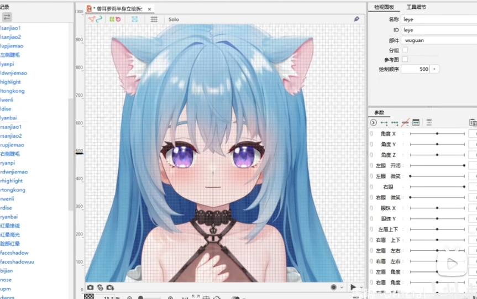Image resolution: width=477 pixels, height=299 pixels.
Task: Enable the 分组 checkbox
Action: 405,50
